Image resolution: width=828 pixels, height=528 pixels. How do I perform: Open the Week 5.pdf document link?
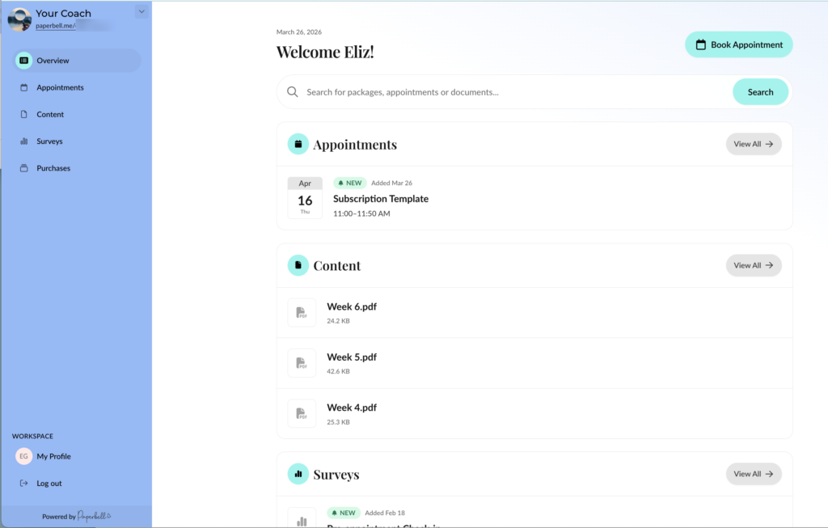[352, 357]
